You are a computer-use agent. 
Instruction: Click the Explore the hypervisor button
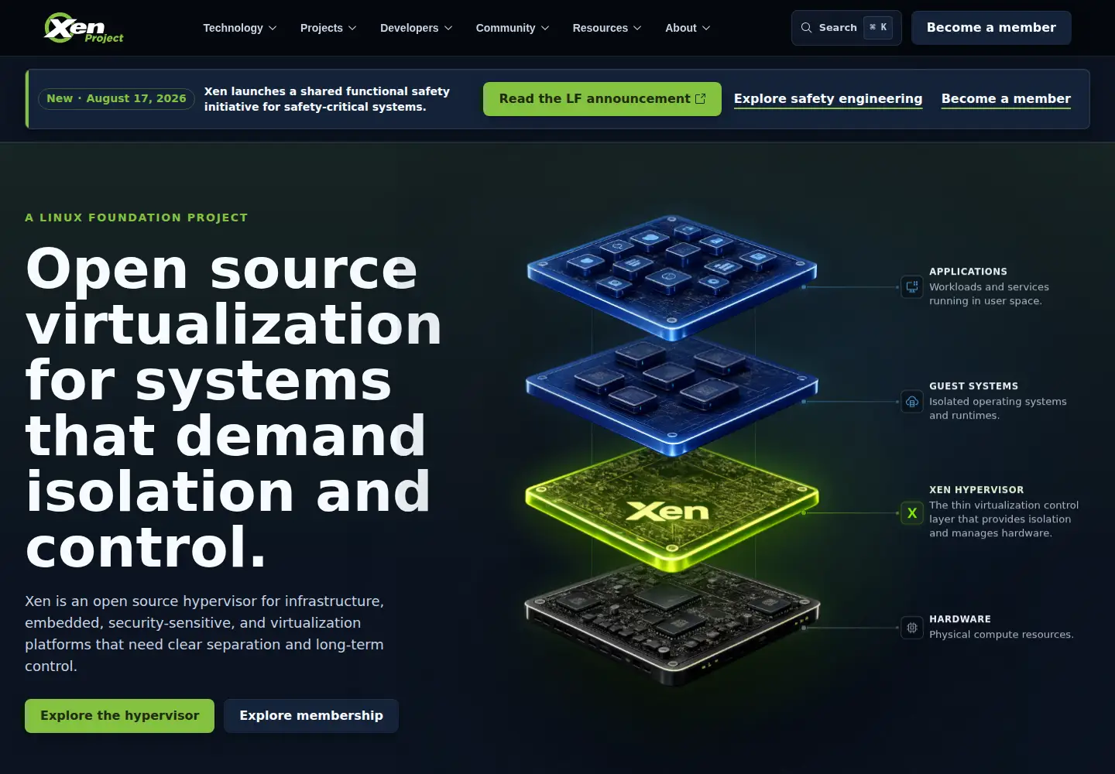point(120,716)
